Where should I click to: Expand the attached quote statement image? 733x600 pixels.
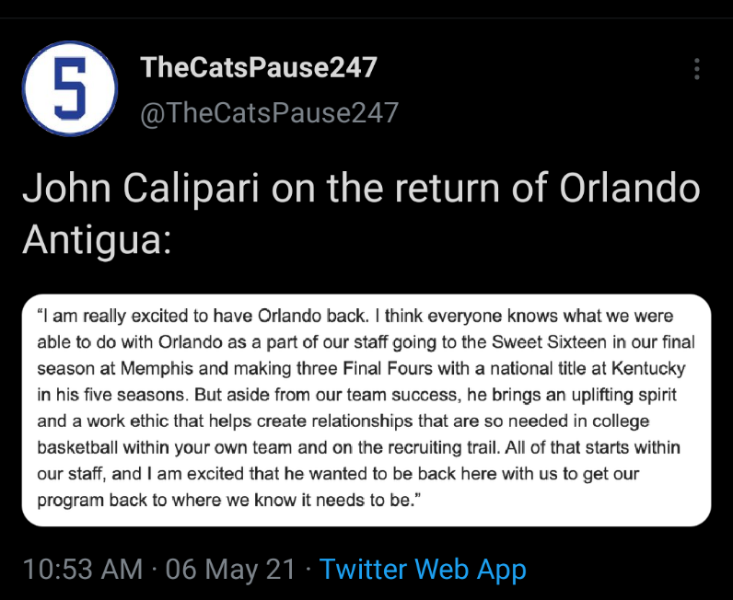coord(366,410)
